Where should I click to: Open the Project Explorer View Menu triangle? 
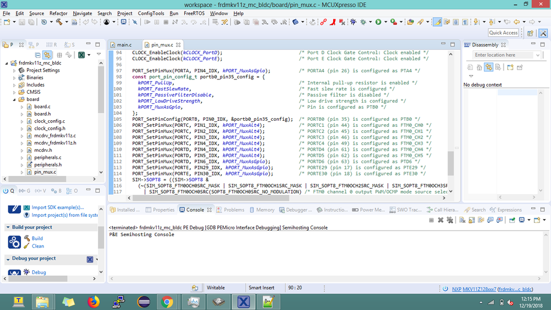[x=99, y=55]
